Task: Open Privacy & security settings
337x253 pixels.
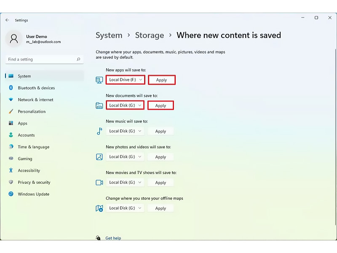Action: (45, 182)
